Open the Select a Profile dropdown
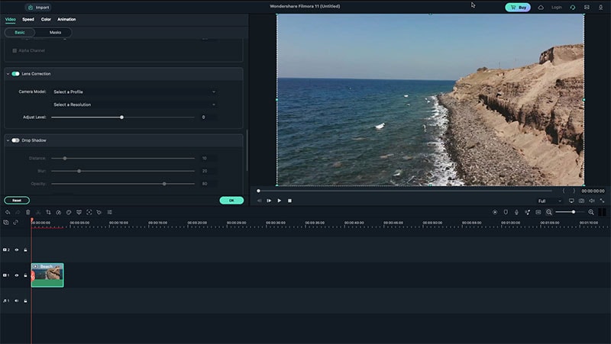This screenshot has width=611, height=344. [x=134, y=92]
